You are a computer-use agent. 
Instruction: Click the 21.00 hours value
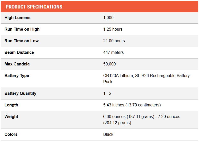coord(114,41)
